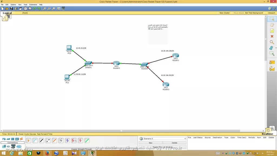Launch the Activity Wizard
This screenshot has width=277, height=156.
pos(20,8)
